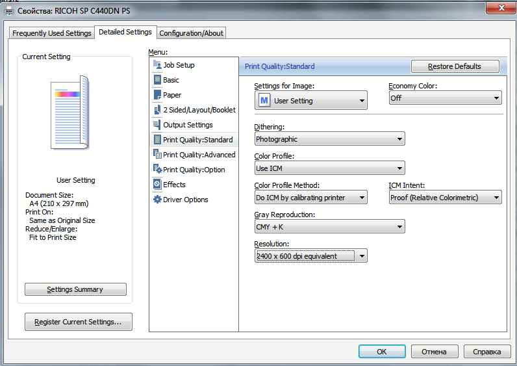Click the document preview thumbnail

(70, 113)
